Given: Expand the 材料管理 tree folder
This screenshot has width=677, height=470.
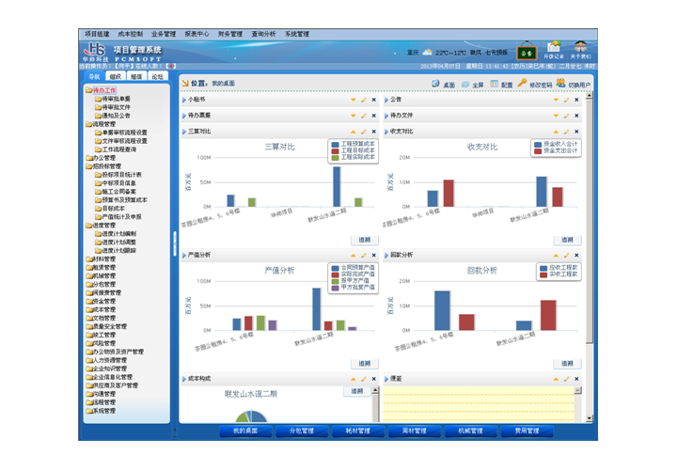Looking at the screenshot, I should (105, 258).
